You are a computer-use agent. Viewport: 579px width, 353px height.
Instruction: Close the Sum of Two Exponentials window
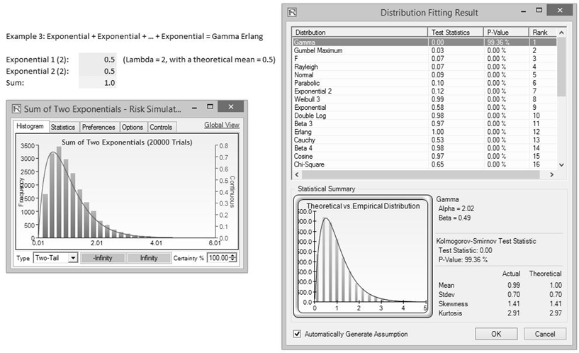(x=231, y=106)
